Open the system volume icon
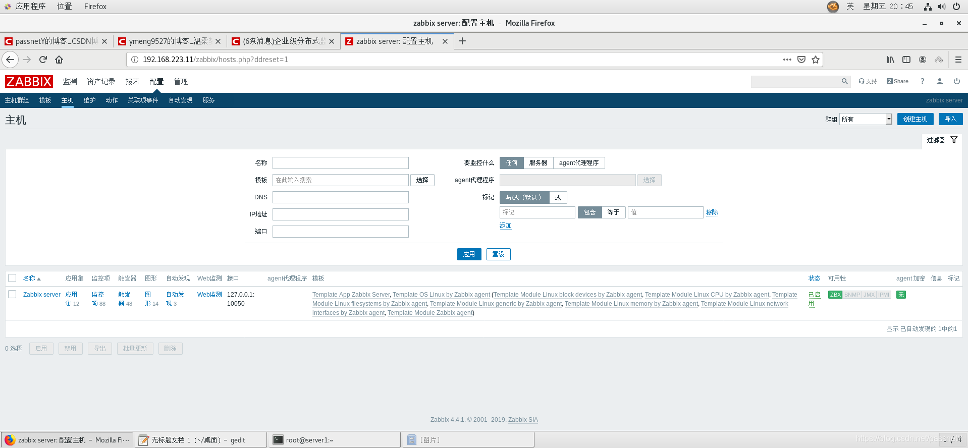This screenshot has width=968, height=448. tap(941, 7)
